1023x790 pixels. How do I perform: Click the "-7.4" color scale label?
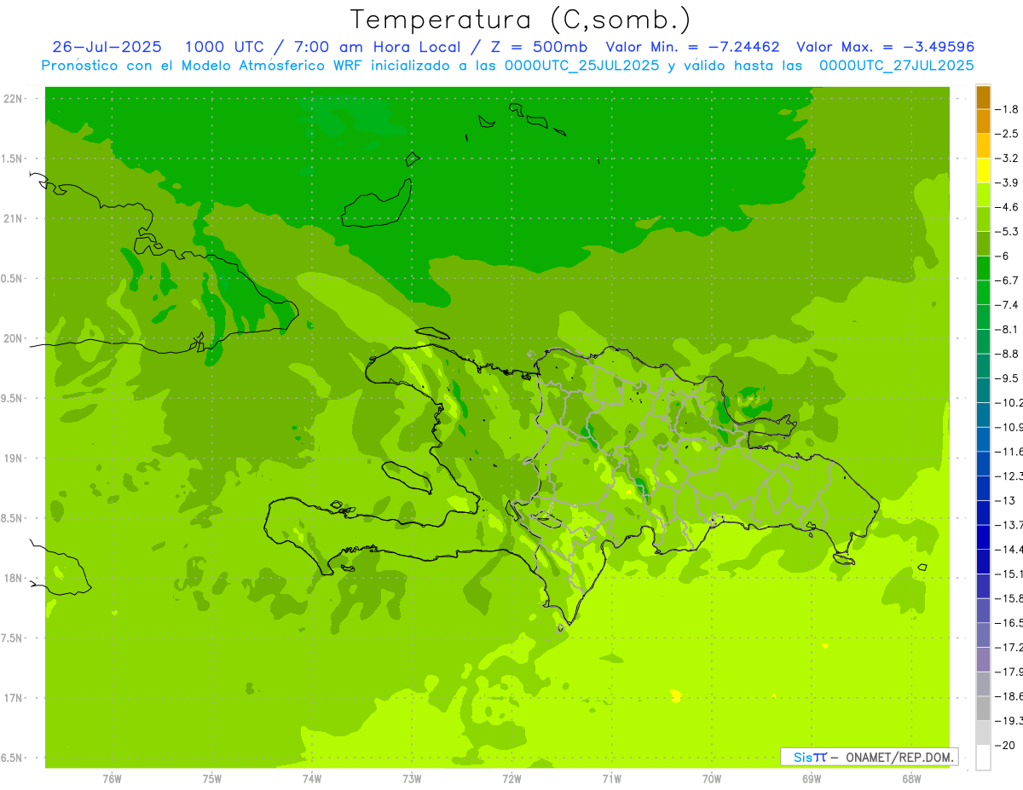click(1007, 305)
